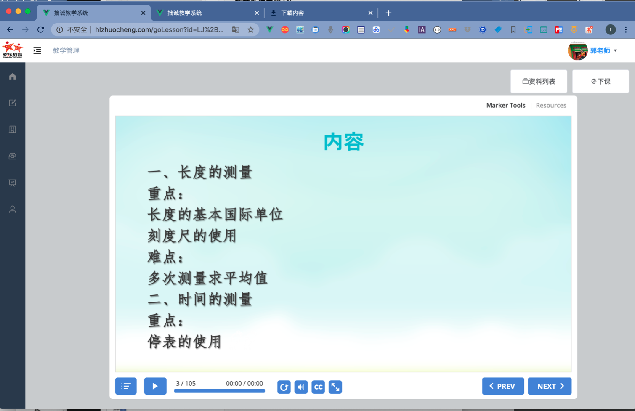The image size is (635, 411).
Task: Open the home page from the sidebar
Action: click(x=13, y=77)
